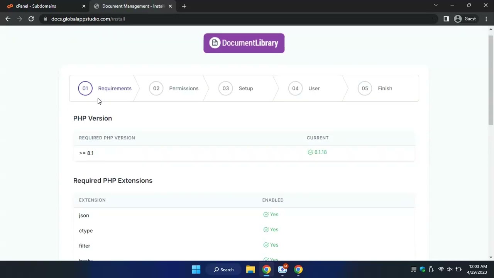Image resolution: width=494 pixels, height=278 pixels.
Task: Select the Setup step label
Action: click(246, 88)
